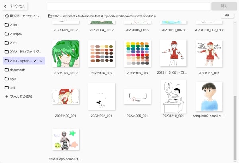Select colored red jacket thumbnail 20231115_001
The image size is (239, 163).
[x=209, y=54]
